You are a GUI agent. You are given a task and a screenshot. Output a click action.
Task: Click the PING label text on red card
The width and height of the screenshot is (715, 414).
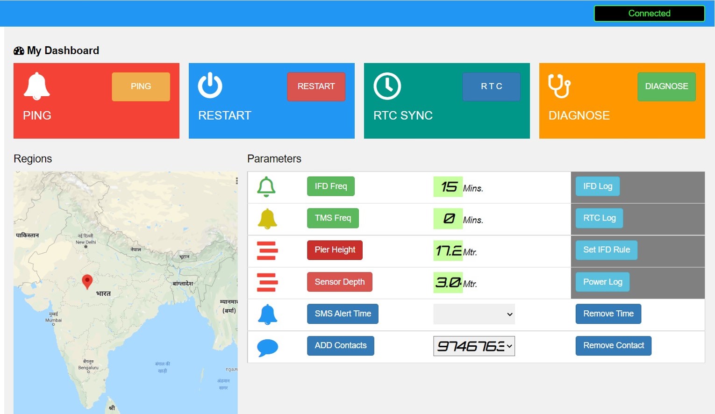pos(37,115)
